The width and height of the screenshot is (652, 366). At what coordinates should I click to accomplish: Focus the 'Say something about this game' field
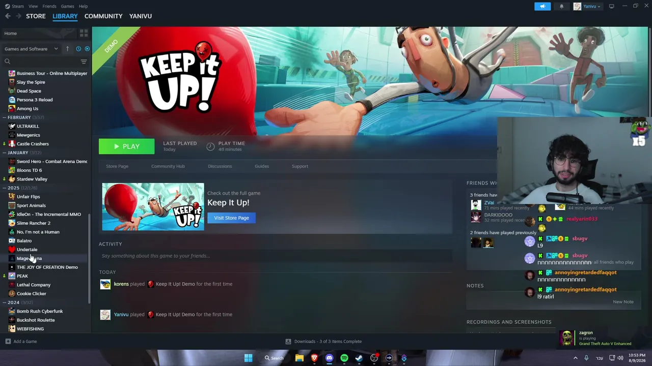click(x=275, y=256)
